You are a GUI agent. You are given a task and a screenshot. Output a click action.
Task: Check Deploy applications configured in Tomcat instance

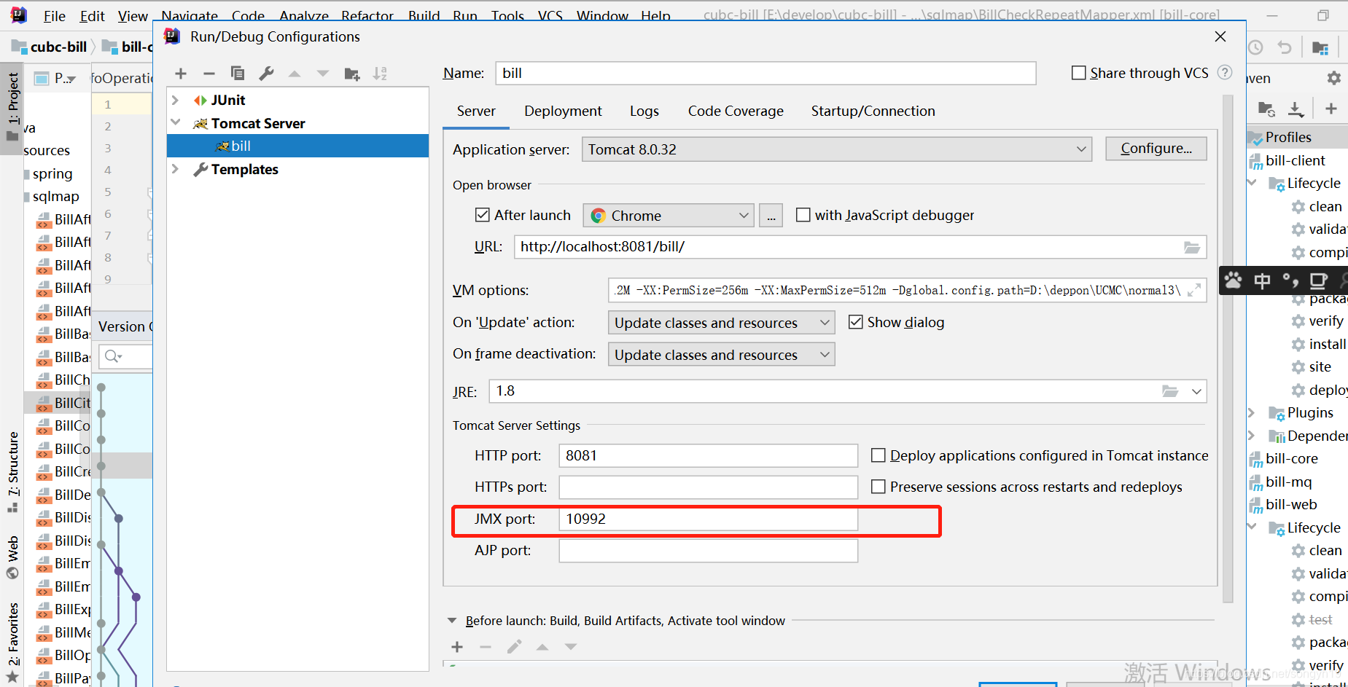878,455
